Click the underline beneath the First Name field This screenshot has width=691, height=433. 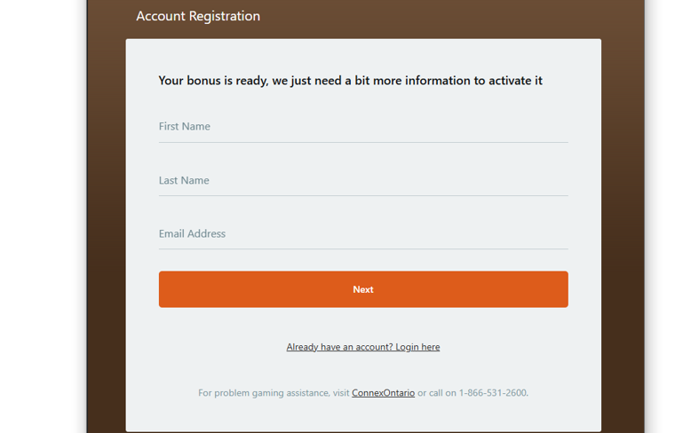[x=363, y=142]
